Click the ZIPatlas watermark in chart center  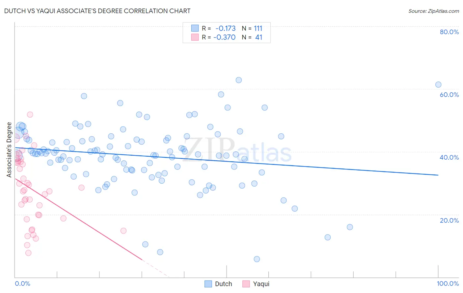point(237,150)
